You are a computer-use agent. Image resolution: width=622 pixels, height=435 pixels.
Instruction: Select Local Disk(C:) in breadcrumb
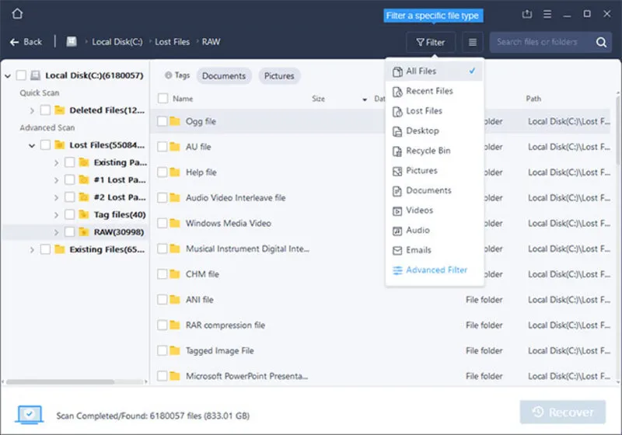117,42
